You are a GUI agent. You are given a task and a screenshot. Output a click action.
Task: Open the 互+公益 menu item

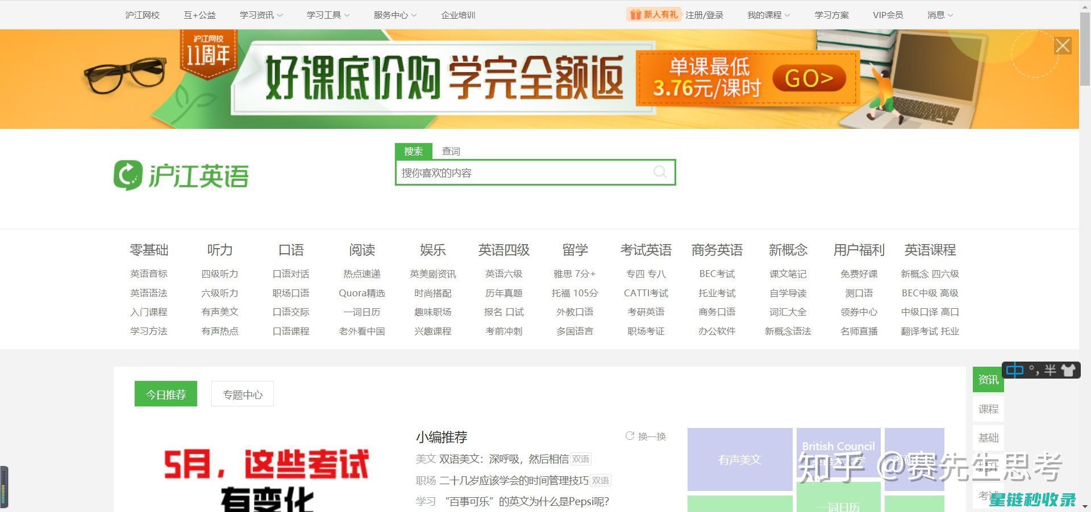click(x=199, y=15)
